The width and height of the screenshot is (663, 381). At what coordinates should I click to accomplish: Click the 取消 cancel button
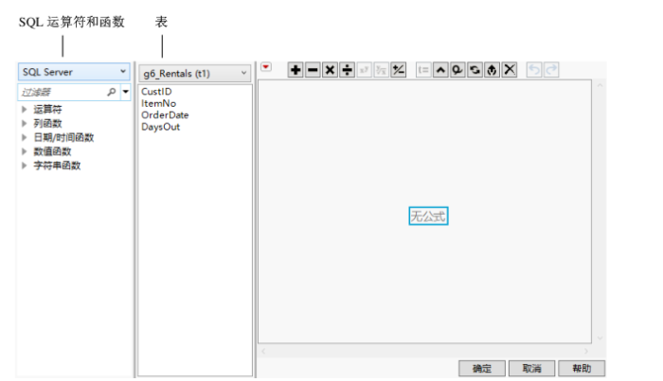point(531,369)
